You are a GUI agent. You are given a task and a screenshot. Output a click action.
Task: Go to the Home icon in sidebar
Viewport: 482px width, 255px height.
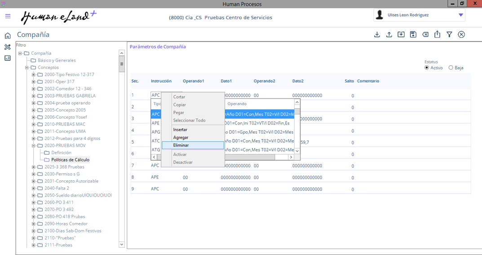pos(8,36)
